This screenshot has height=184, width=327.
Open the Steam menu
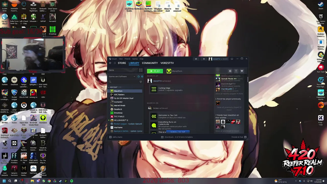[x=114, y=59]
